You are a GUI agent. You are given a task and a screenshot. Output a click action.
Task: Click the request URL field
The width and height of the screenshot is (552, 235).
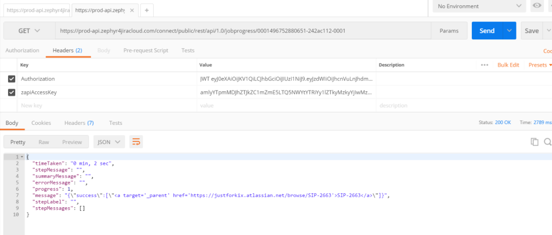pos(243,31)
